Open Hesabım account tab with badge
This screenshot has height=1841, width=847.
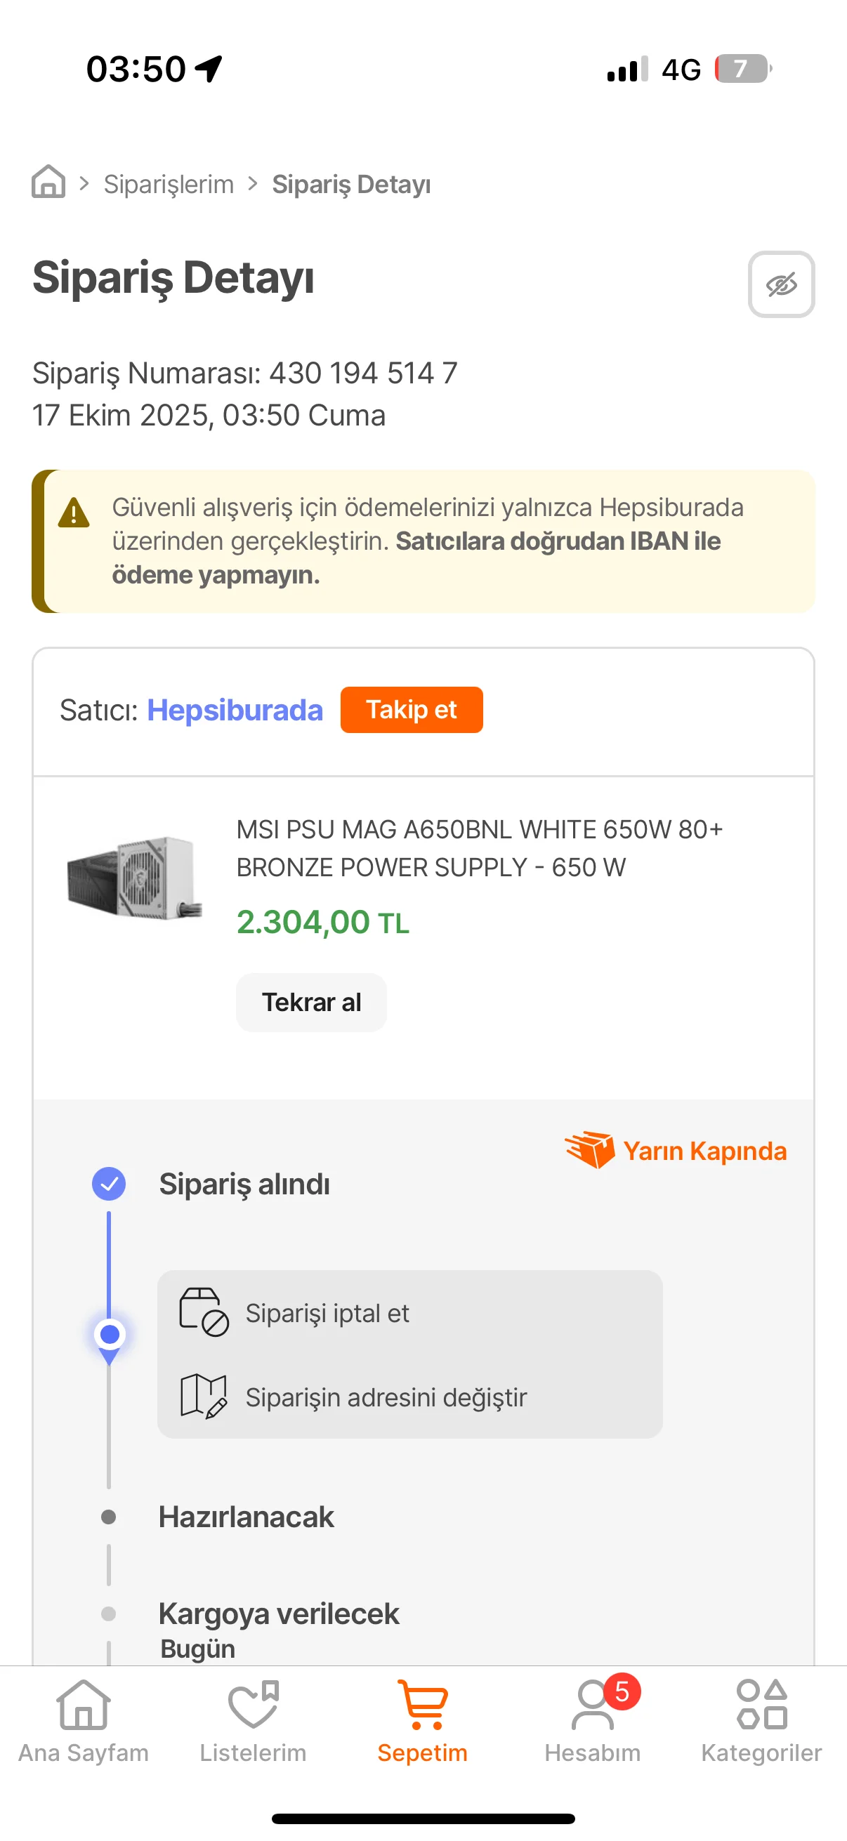click(593, 1721)
